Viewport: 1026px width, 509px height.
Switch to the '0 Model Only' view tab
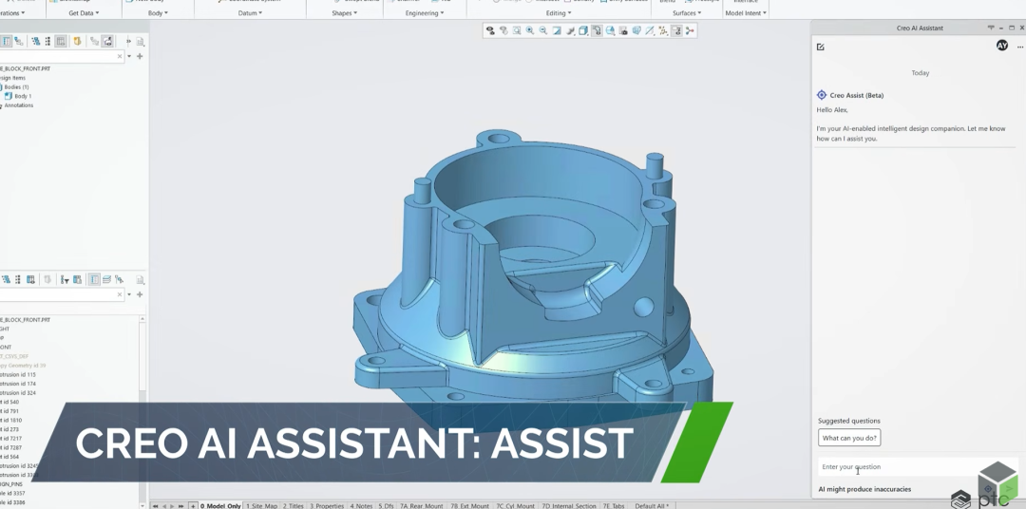(x=221, y=506)
